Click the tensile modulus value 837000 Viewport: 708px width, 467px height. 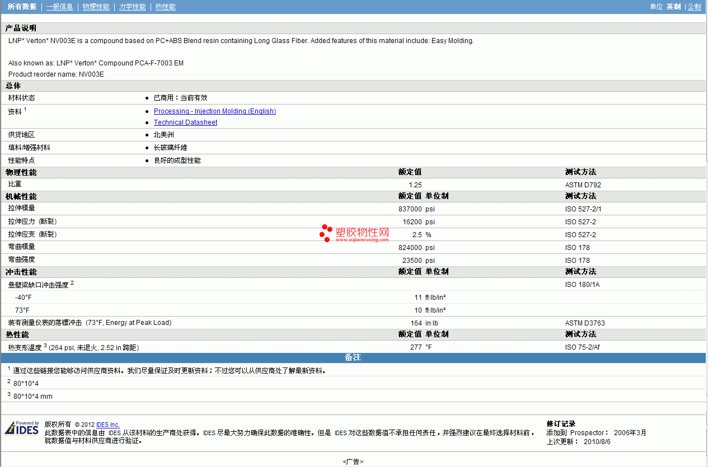[410, 209]
